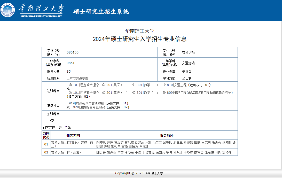Click the '初试科目' label cell
Viewport: 283px width, 179px height.
pyautogui.click(x=53, y=91)
